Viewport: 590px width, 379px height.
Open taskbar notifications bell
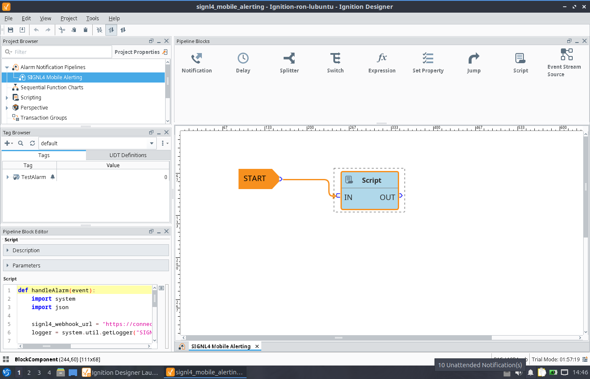click(531, 372)
